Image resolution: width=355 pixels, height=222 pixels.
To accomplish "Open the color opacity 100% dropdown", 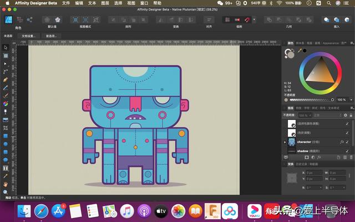I will [351, 100].
